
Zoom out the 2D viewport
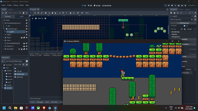(x=36, y=18)
